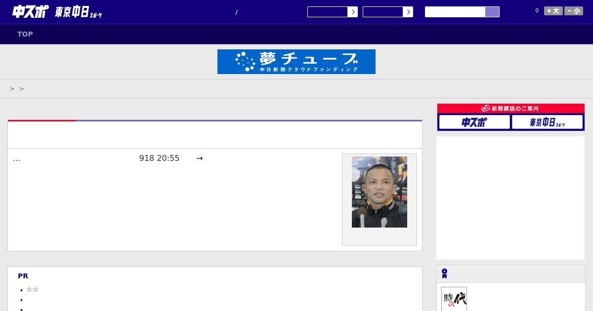Select the 東京中日スポーツ subscription button
The image size is (593, 311).
548,122
